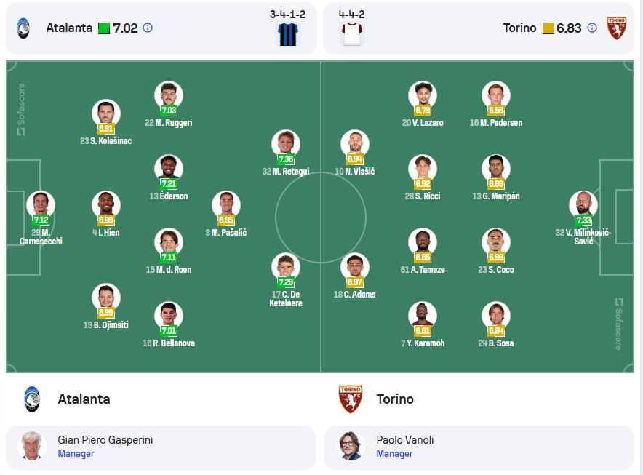
Task: Open Gian Piero Gasperini manager card
Action: point(161,447)
